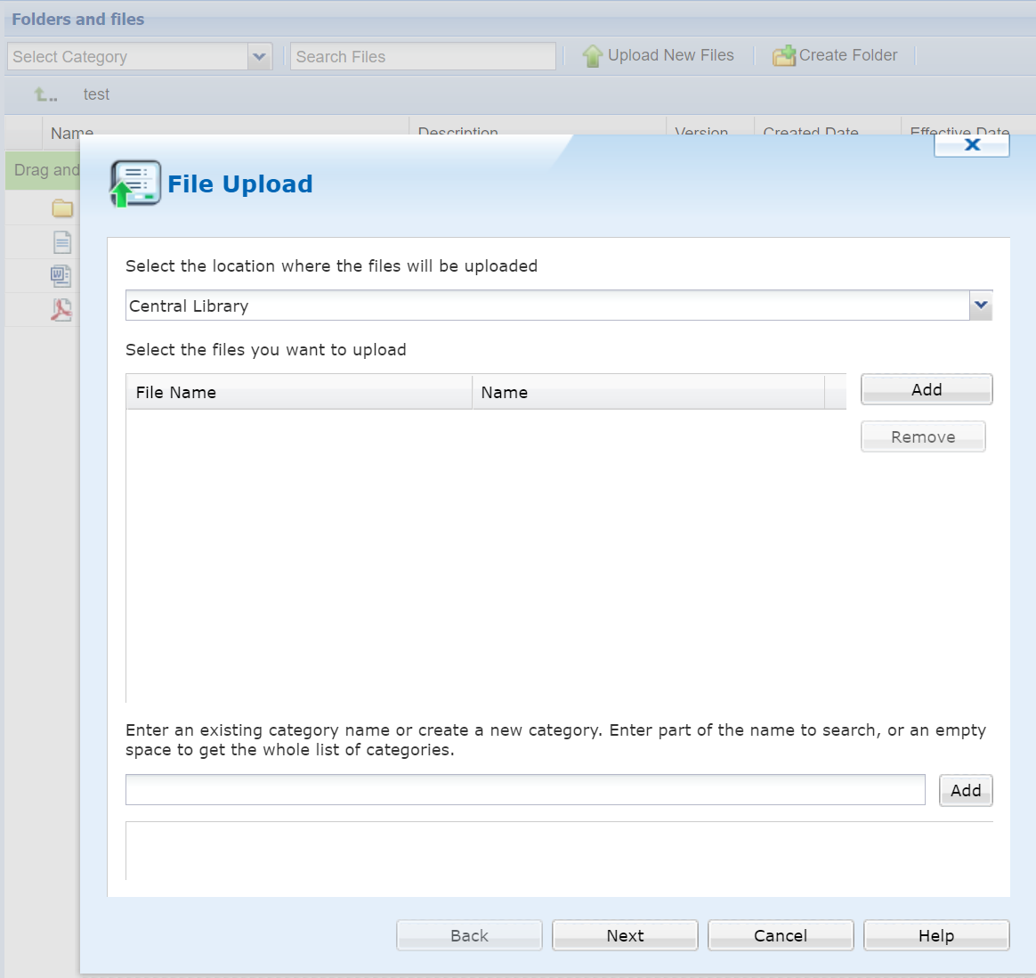Click the Select Category input box
This screenshot has width=1036, height=978.
coord(127,57)
